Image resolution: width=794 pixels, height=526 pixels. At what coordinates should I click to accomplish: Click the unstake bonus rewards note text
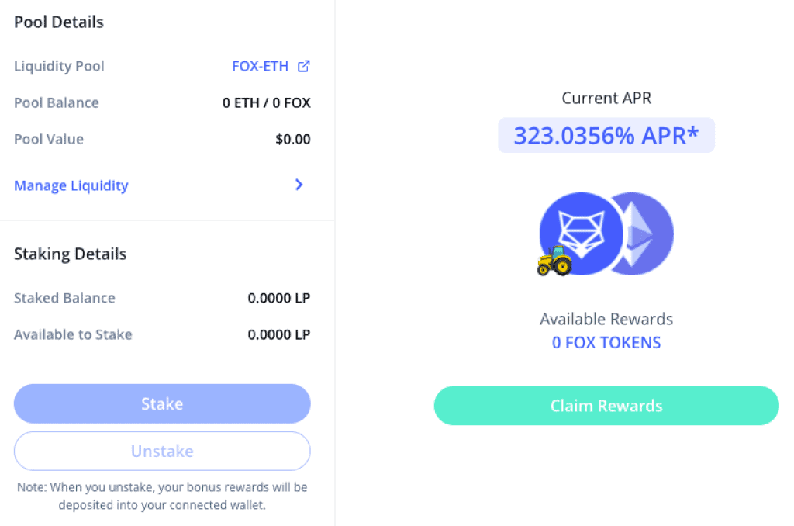(162, 496)
